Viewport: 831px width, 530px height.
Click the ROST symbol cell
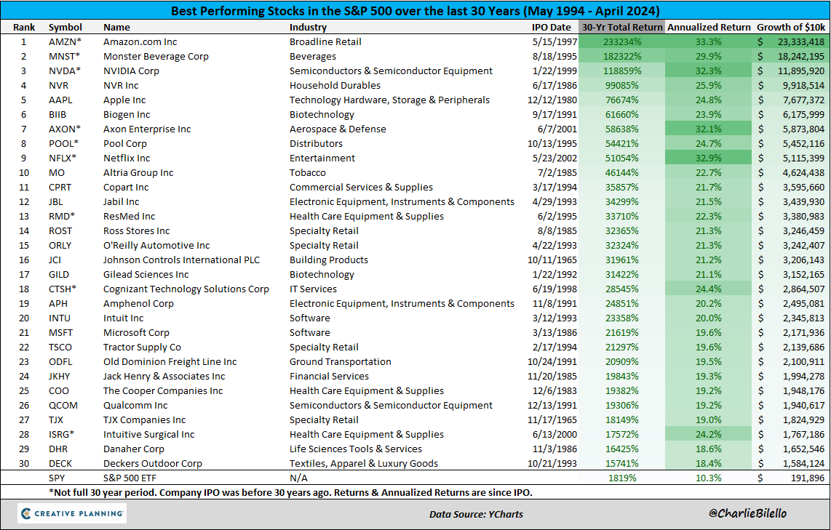[x=60, y=231]
